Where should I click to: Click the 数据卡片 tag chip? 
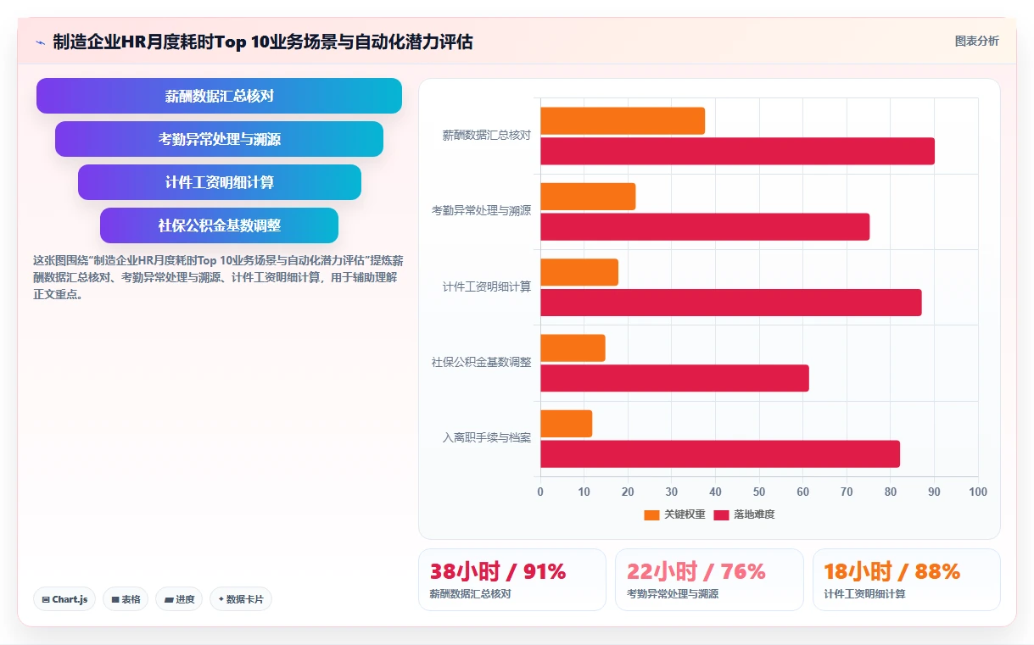tap(241, 599)
